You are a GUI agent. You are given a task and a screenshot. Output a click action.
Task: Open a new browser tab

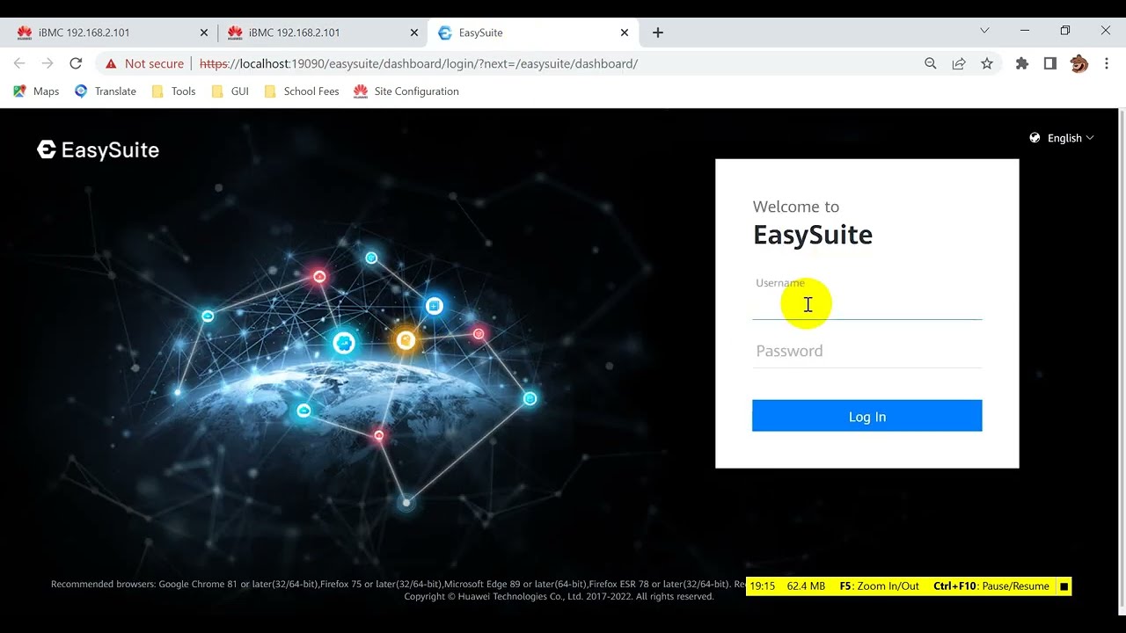pyautogui.click(x=658, y=33)
